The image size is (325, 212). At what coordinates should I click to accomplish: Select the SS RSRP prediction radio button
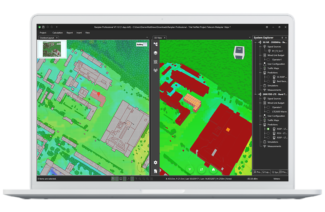268,77
